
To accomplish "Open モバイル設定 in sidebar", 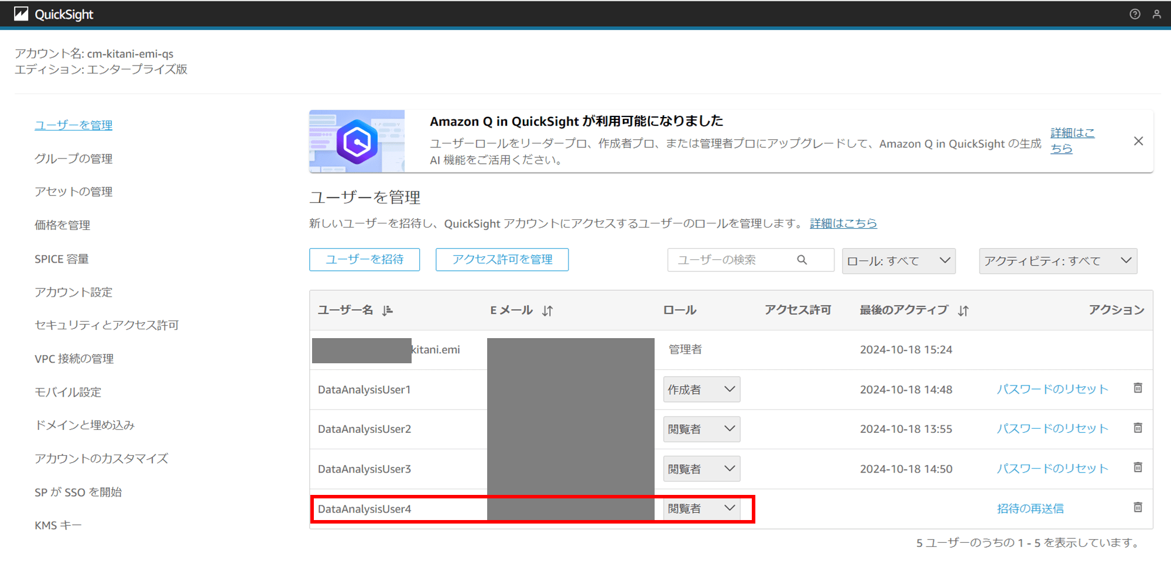I will [x=68, y=392].
